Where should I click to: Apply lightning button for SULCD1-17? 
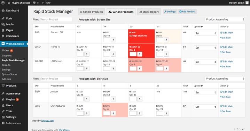click(87, 68)
